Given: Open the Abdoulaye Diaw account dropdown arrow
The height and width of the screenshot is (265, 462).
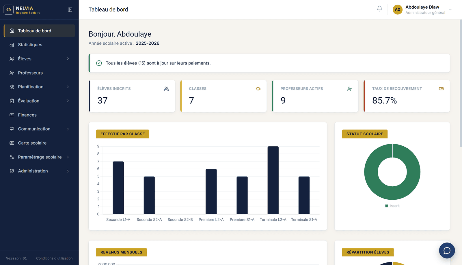Looking at the screenshot, I should point(450,10).
